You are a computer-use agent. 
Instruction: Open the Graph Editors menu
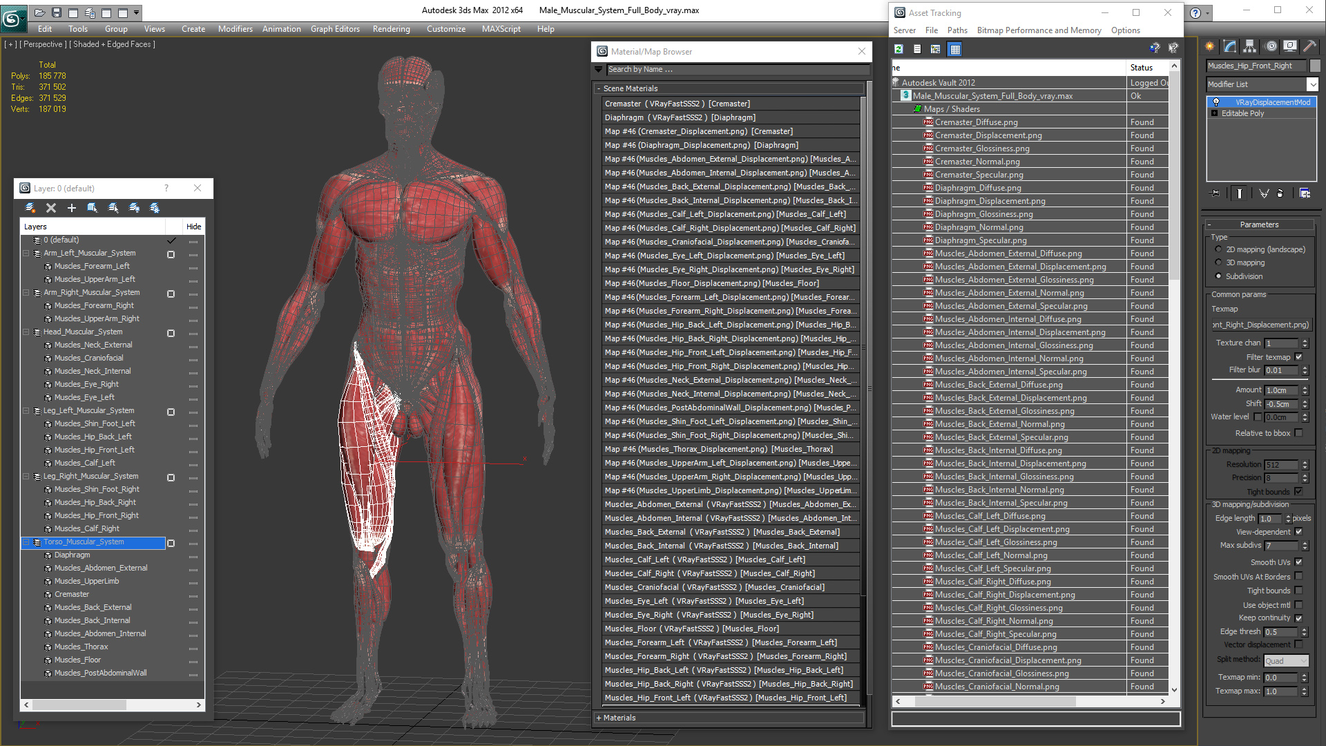point(335,29)
